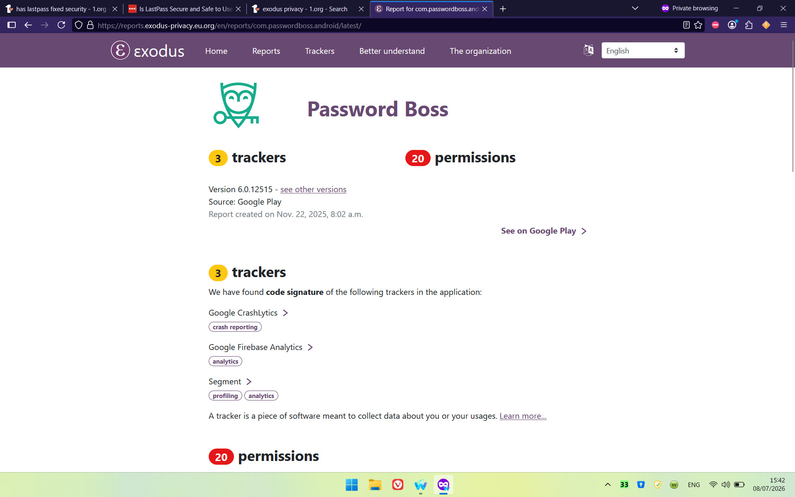Open Wi-Fi network settings in tray
The height and width of the screenshot is (497, 795).
tap(713, 485)
